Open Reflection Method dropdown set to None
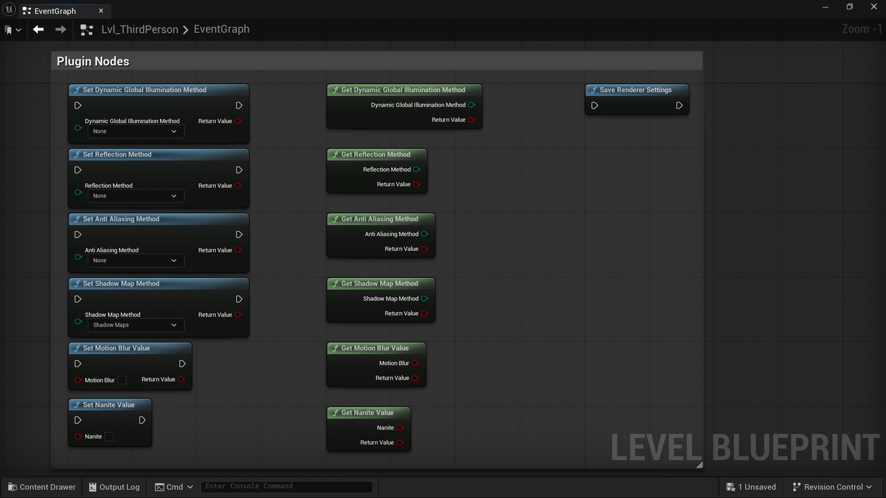886x498 pixels. (x=136, y=196)
